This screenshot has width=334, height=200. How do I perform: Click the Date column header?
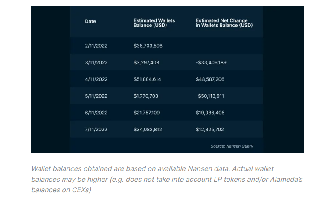(x=90, y=21)
